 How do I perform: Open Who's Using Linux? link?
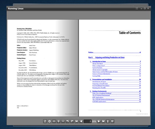(x=117, y=66)
